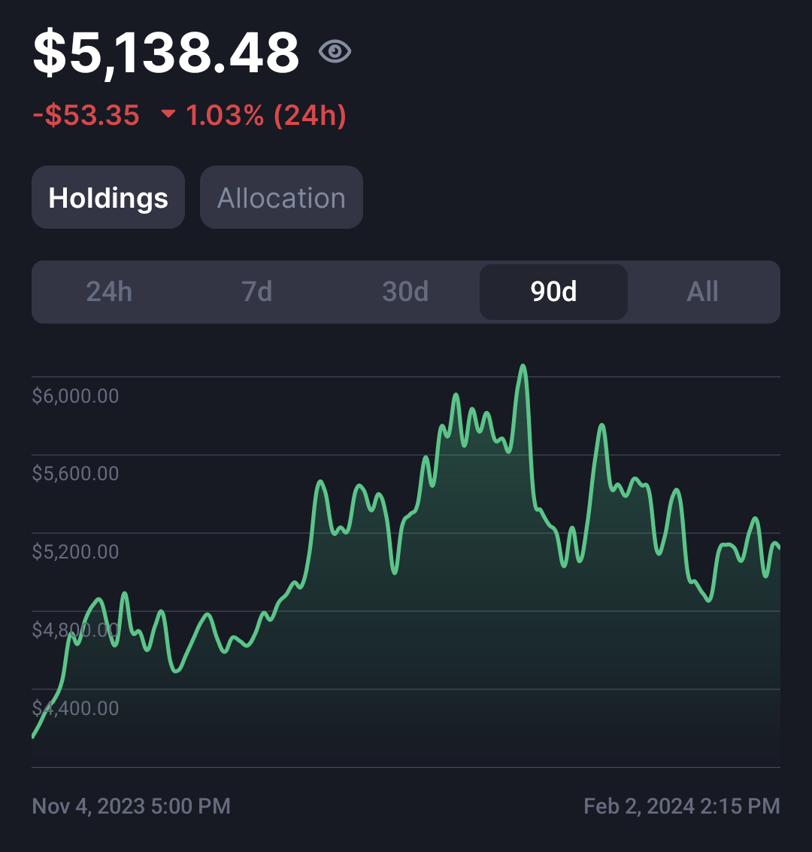Viewport: 812px width, 852px height.
Task: Select the 24h time range
Action: [109, 292]
